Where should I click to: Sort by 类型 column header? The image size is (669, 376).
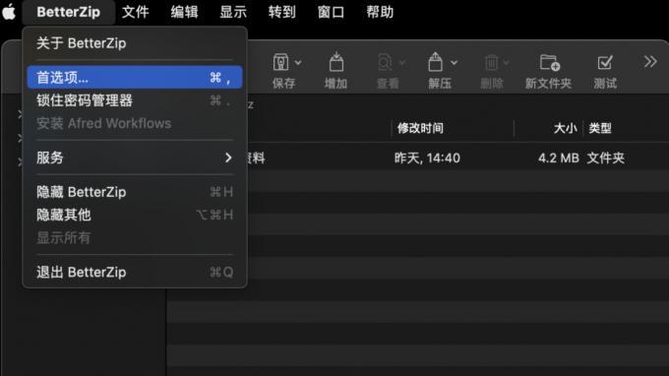tap(600, 128)
